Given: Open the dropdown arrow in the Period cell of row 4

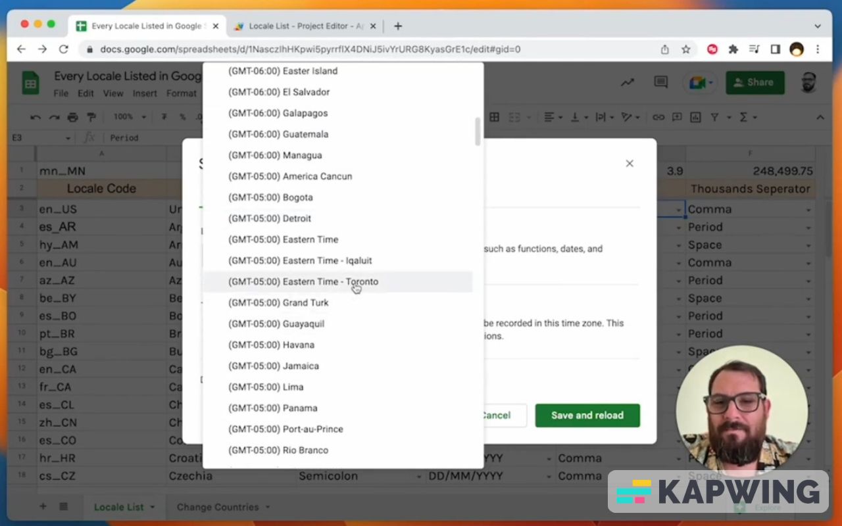Looking at the screenshot, I should coord(808,227).
